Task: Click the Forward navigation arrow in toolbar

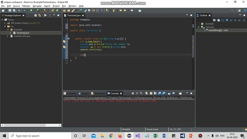Action: pos(132,10)
